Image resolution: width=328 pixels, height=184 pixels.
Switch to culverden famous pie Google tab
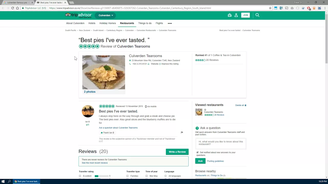(x=17, y=3)
